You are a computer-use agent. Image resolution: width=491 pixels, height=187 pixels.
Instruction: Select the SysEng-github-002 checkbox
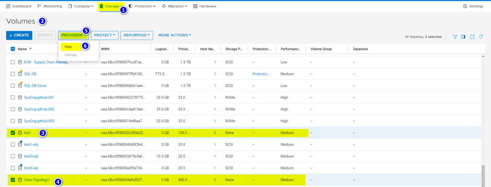tap(13, 109)
